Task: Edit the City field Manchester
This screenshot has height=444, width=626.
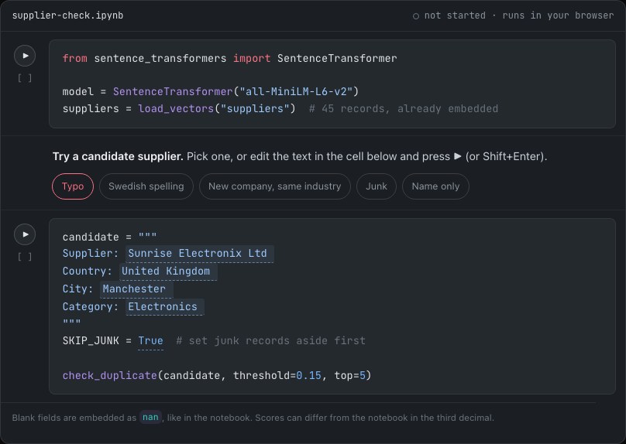Action: 136,289
